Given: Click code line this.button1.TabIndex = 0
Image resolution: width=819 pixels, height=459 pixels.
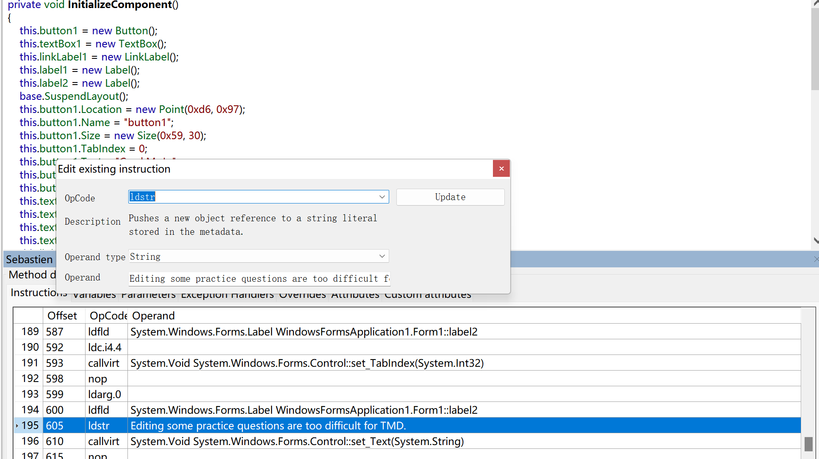Looking at the screenshot, I should tap(83, 149).
